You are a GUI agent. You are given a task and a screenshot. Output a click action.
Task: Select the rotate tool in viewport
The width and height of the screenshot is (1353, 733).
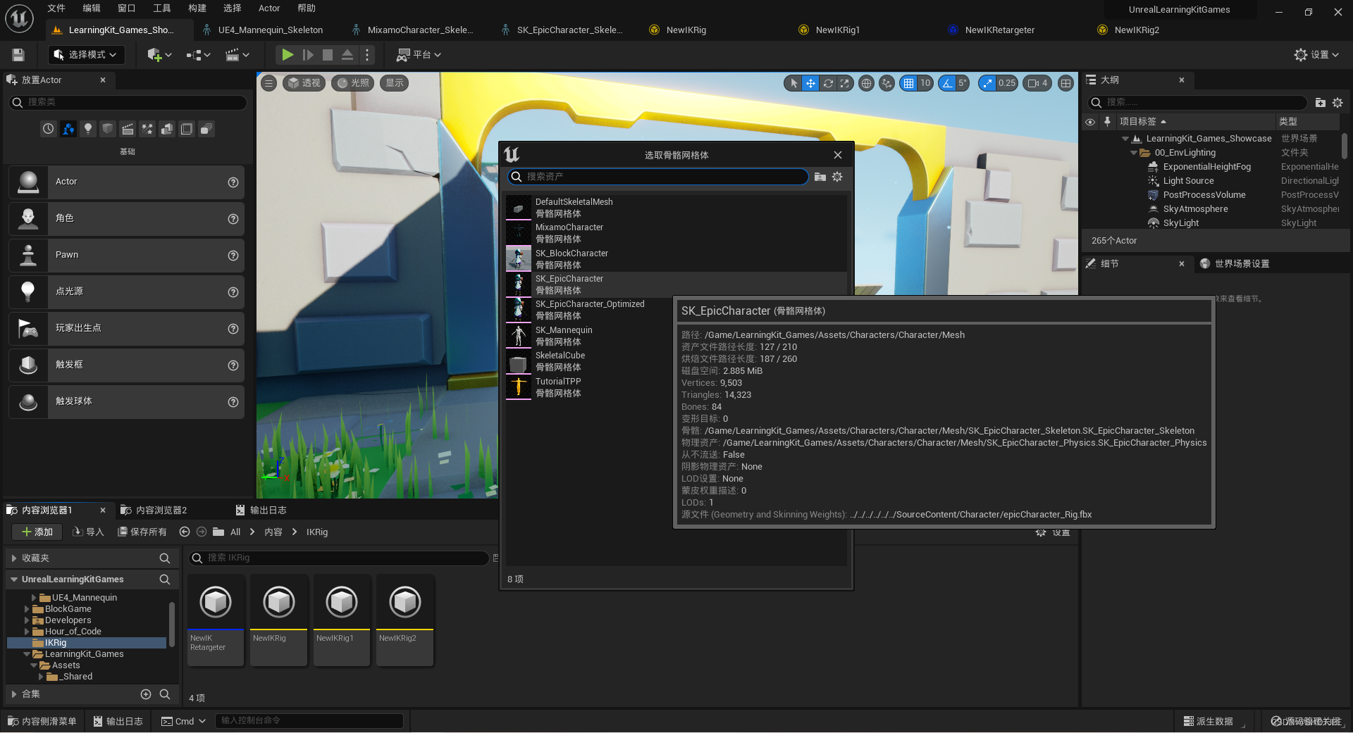(828, 83)
